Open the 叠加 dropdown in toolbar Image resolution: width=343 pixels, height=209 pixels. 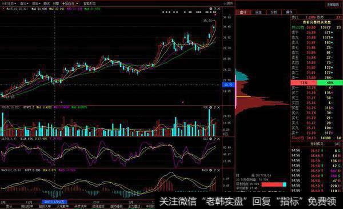tap(24, 3)
